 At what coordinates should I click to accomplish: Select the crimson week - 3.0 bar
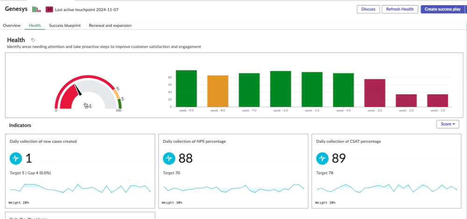coord(375,93)
